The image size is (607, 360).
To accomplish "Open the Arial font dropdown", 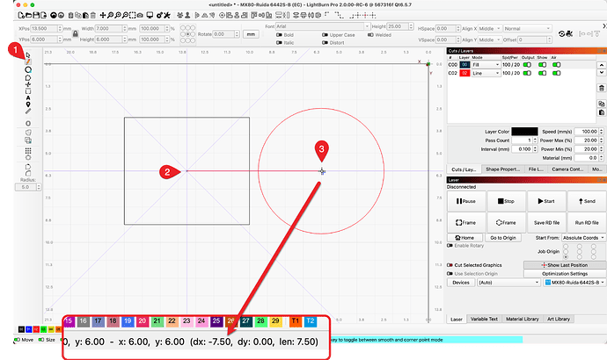I will coord(323,26).
